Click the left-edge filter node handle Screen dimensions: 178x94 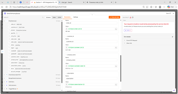tap(3, 52)
